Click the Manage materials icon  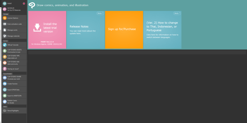[x=5, y=36]
